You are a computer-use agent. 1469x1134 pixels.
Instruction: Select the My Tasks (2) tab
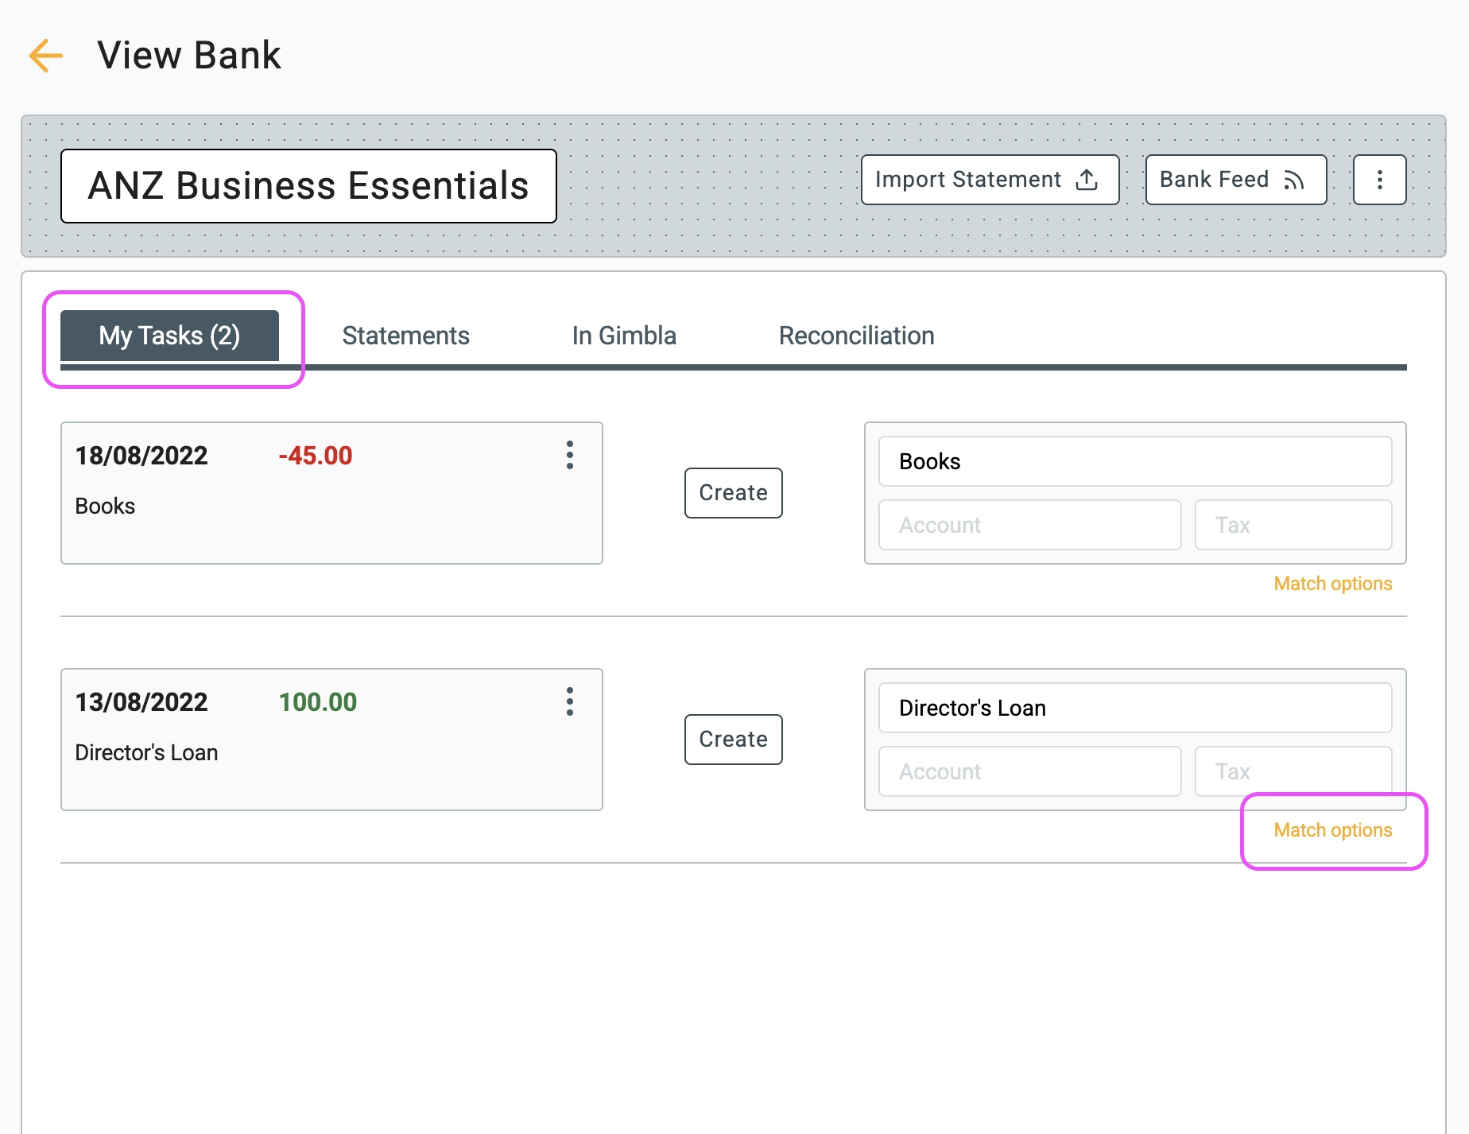click(x=169, y=336)
